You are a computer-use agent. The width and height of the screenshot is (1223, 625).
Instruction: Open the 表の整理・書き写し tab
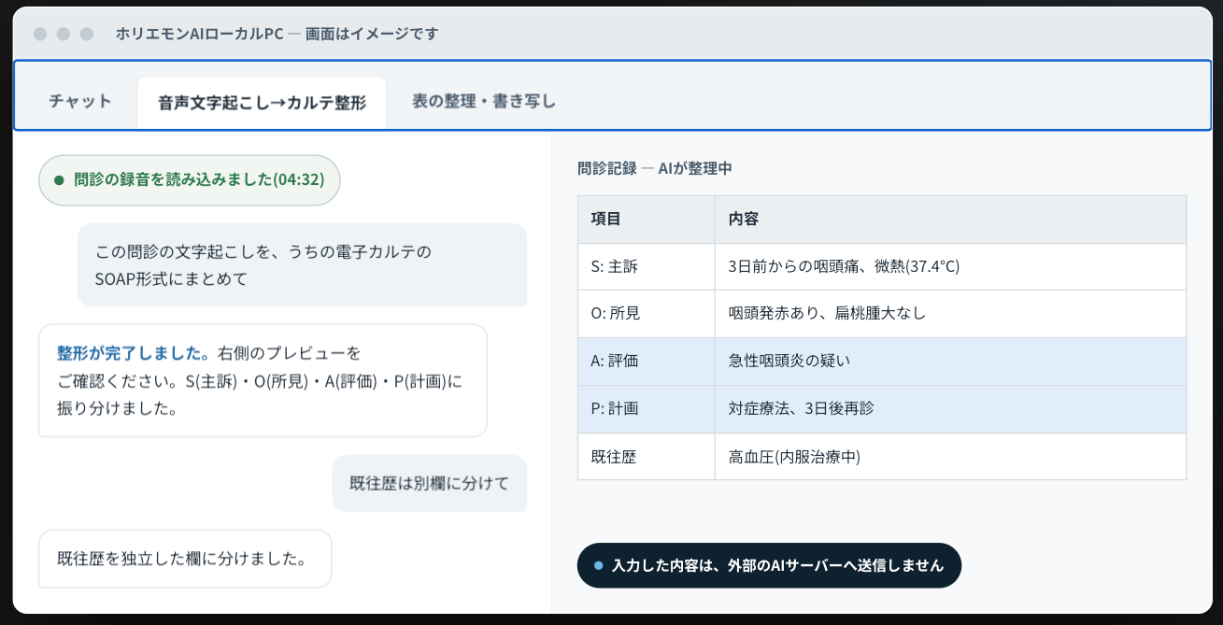point(484,102)
